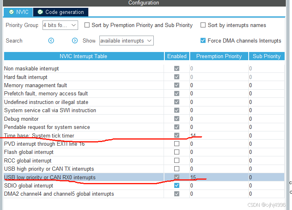Screen dimensions: 292x210
Task: Uncheck Force DMA channels Interrupts
Action: [x=203, y=41]
